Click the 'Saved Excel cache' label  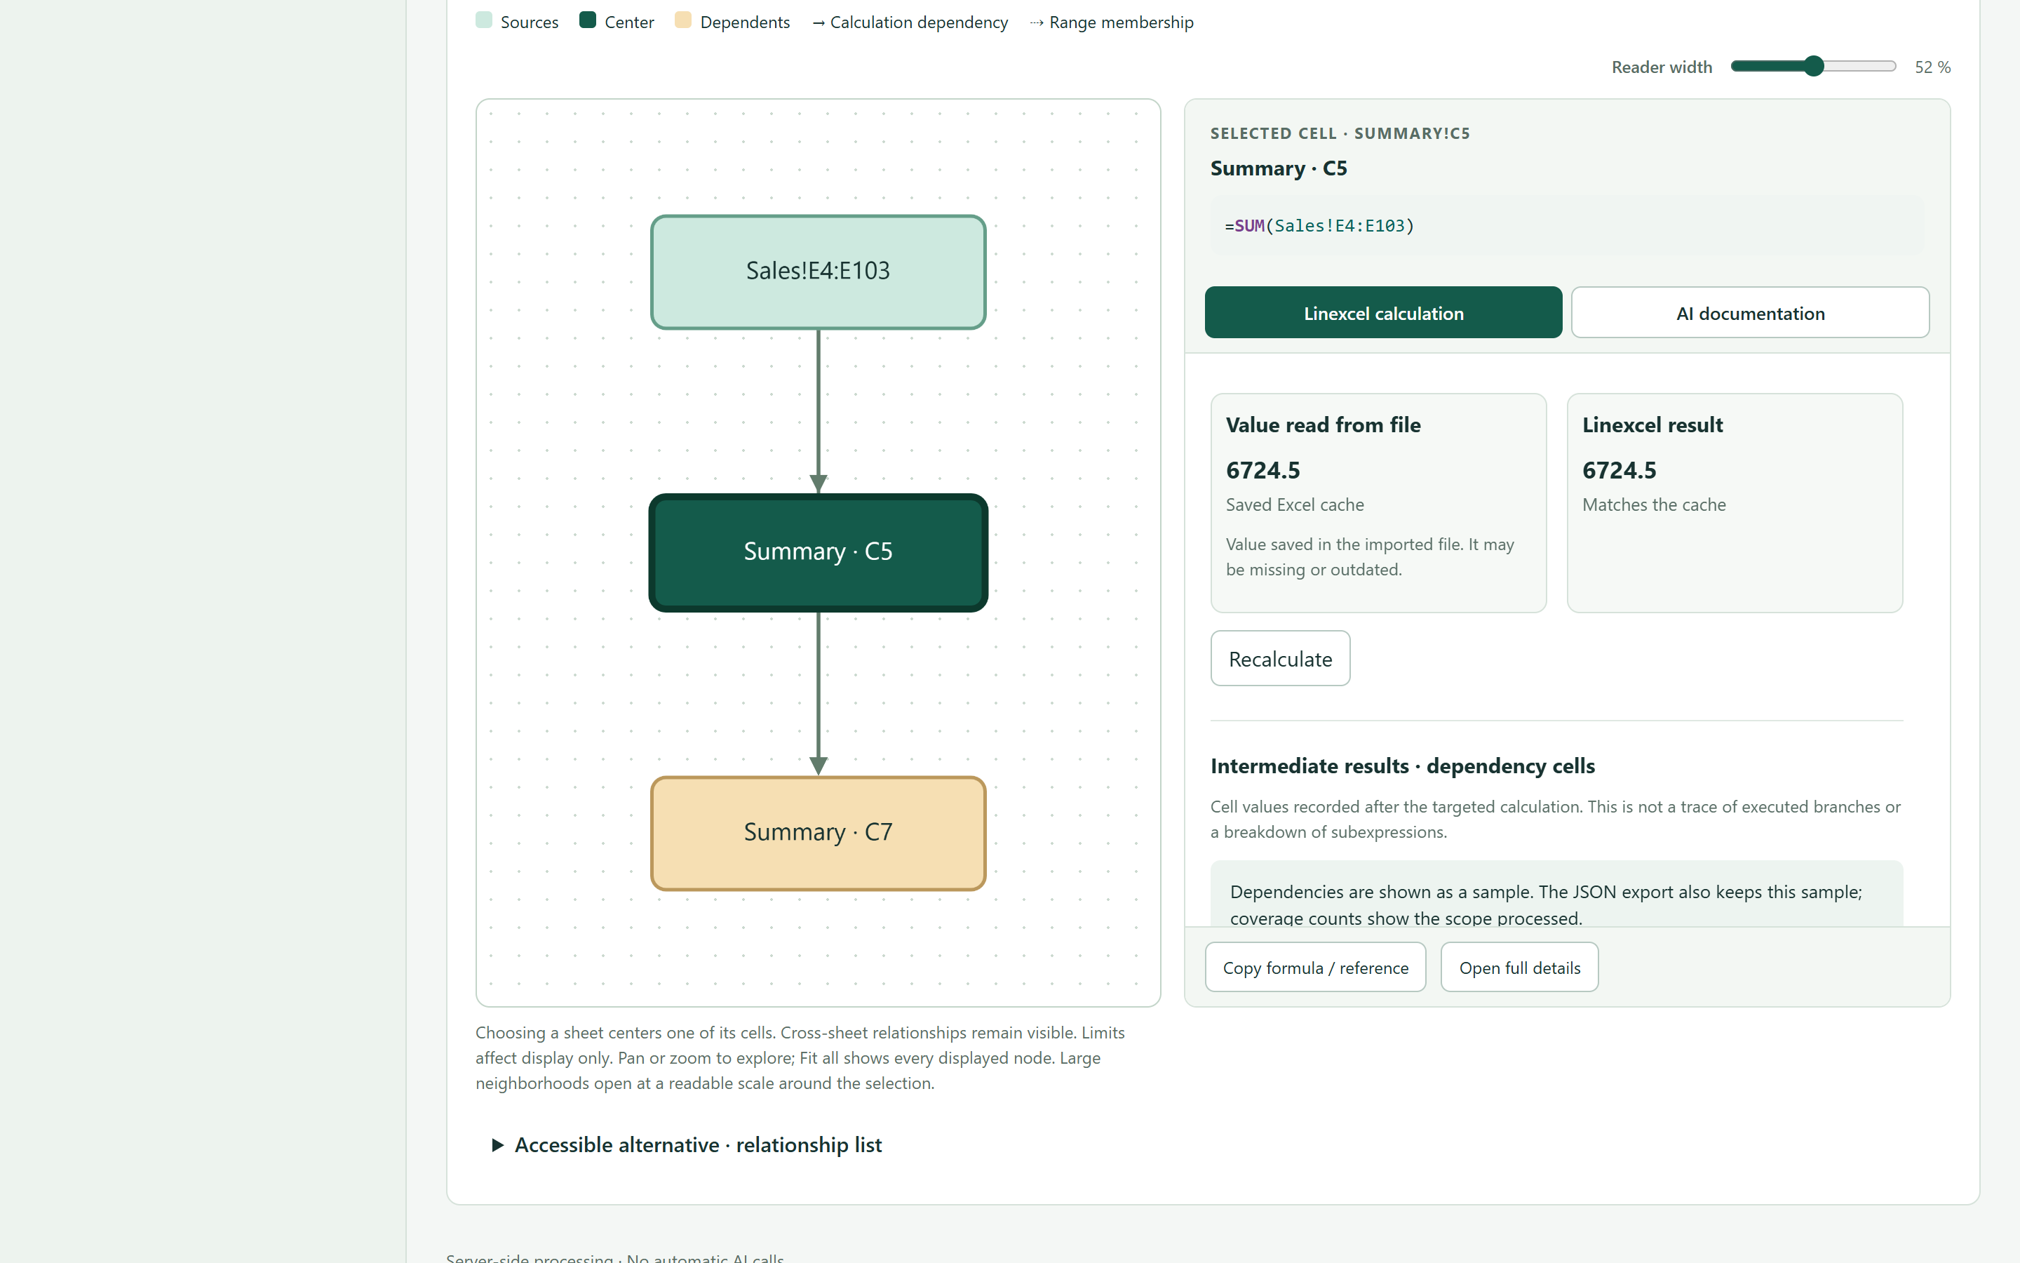click(x=1295, y=504)
